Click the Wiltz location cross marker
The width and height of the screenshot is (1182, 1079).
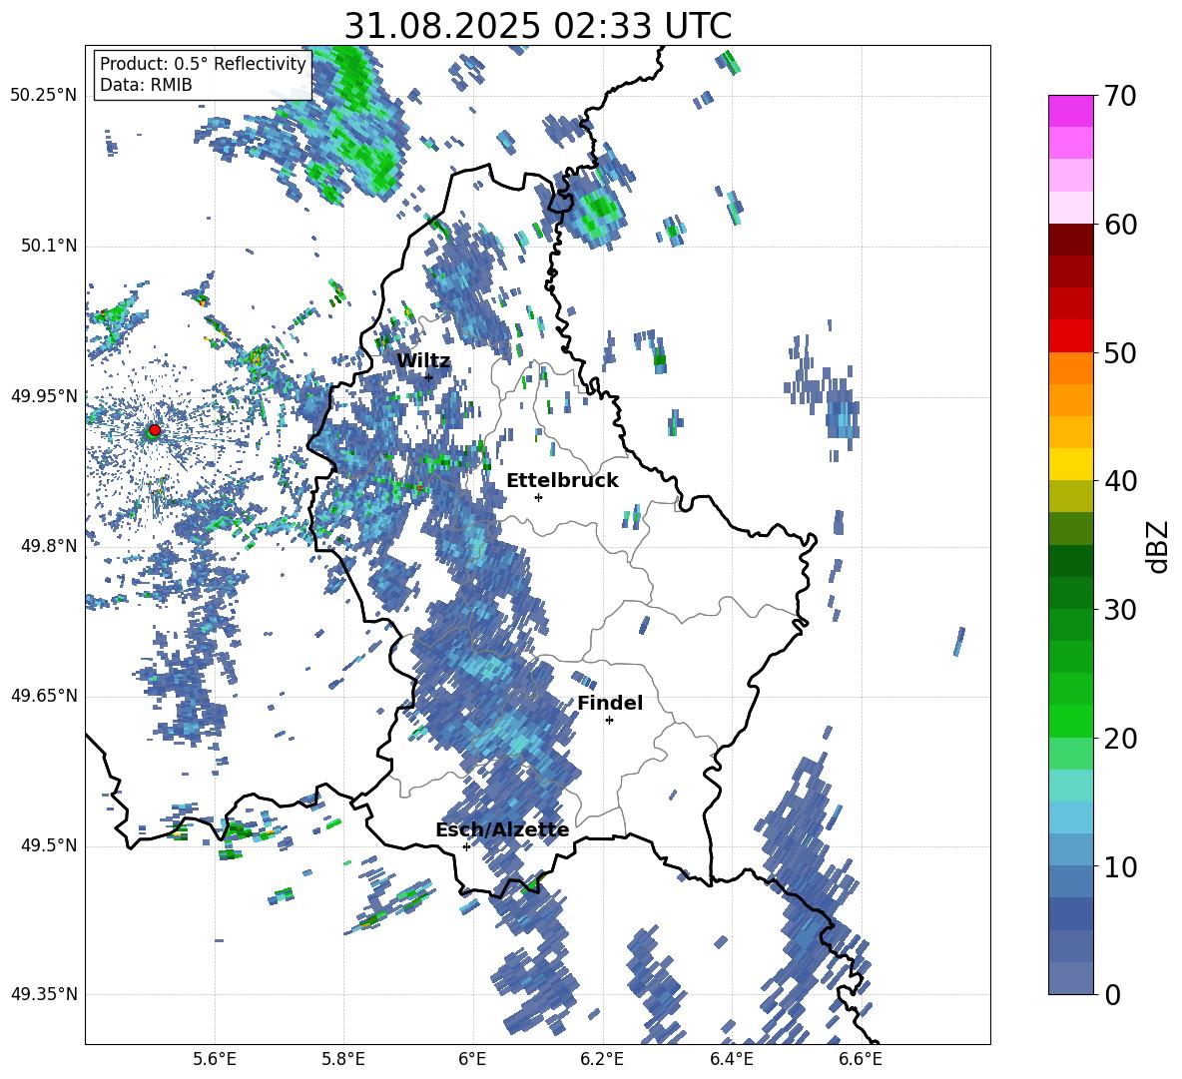(428, 377)
